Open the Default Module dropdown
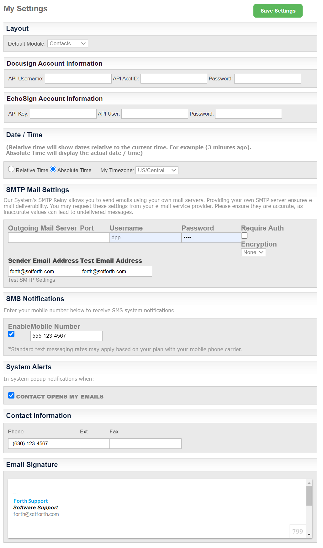Viewport: 323px width, 548px height. (x=67, y=43)
